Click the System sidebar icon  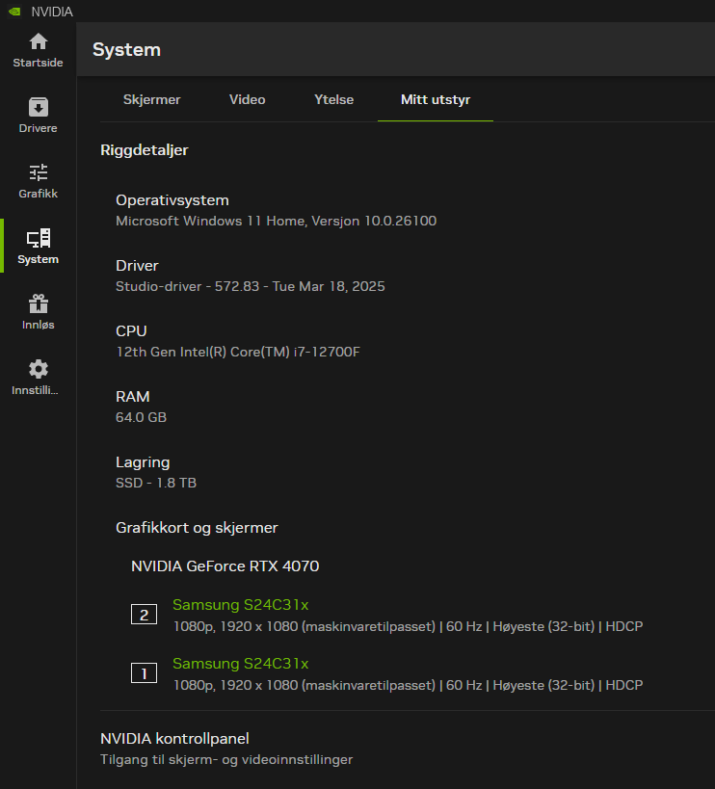38,238
